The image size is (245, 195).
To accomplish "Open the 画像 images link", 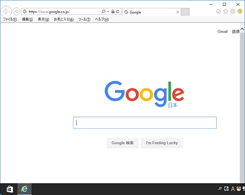I will click(x=236, y=31).
